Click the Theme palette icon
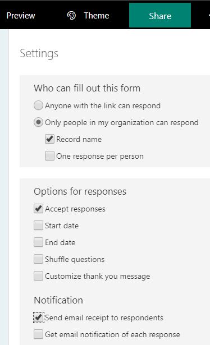Image resolution: width=210 pixels, height=345 pixels. pos(71,16)
